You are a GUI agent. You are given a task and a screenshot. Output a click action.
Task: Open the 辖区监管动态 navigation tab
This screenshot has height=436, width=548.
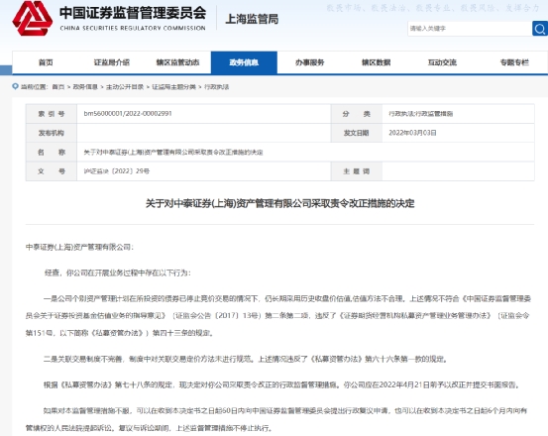click(x=177, y=62)
